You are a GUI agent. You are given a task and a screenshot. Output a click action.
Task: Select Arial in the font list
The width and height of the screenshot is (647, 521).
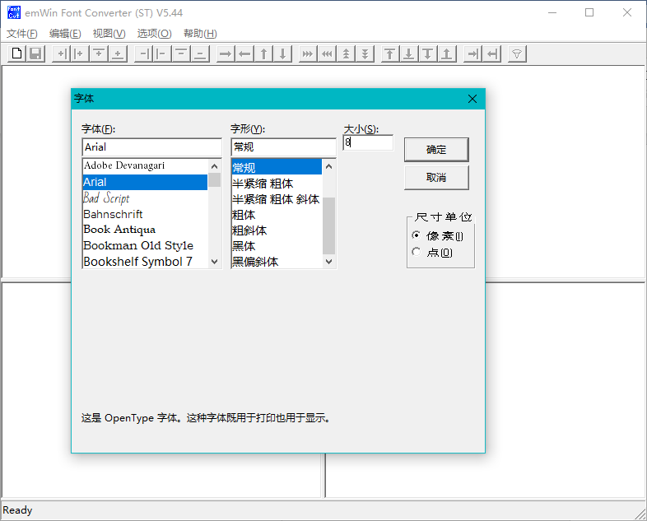145,182
